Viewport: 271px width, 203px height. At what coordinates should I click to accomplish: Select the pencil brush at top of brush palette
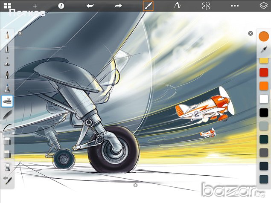[8, 37]
